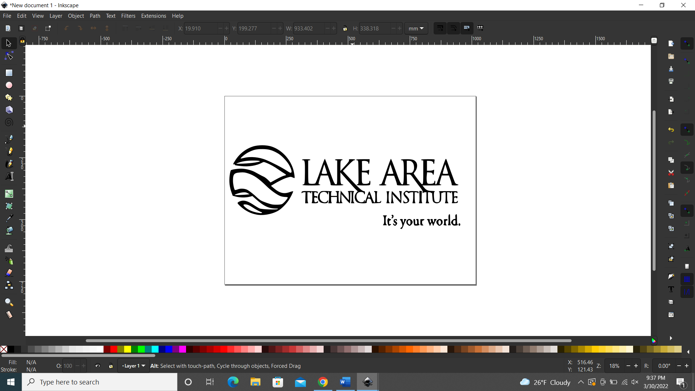695x391 pixels.
Task: Pick the Dropper color tool
Action: tap(8, 218)
